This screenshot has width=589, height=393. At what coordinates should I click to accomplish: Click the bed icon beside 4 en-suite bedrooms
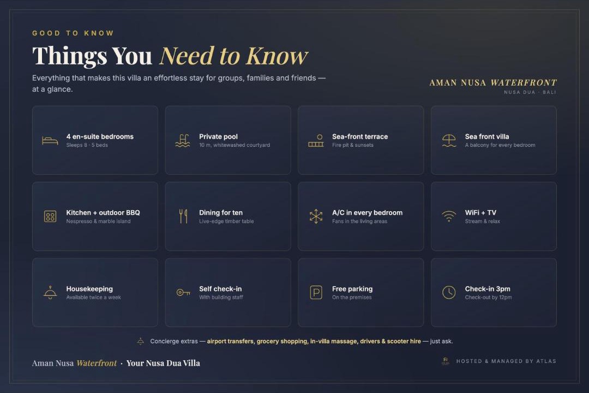[50, 141]
